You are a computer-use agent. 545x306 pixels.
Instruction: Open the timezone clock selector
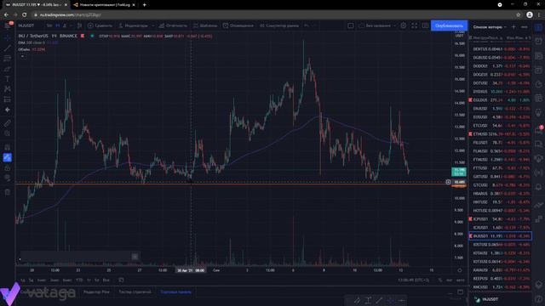(x=414, y=280)
